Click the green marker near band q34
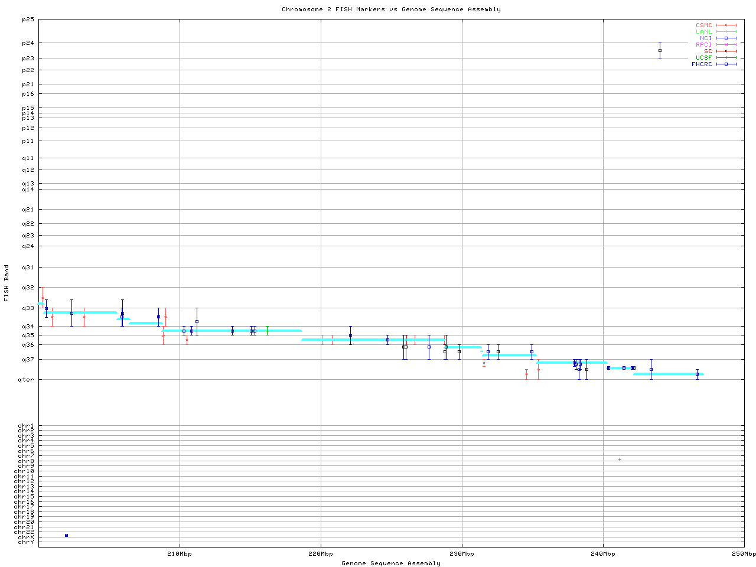Viewport: 756px width, 567px height. click(x=267, y=331)
